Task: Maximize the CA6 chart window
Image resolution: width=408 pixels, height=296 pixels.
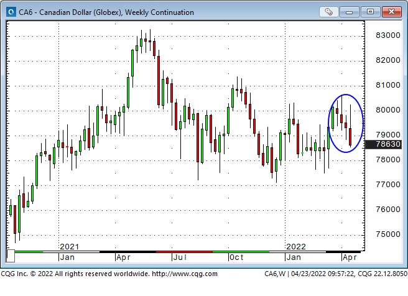Action: pyautogui.click(x=369, y=12)
